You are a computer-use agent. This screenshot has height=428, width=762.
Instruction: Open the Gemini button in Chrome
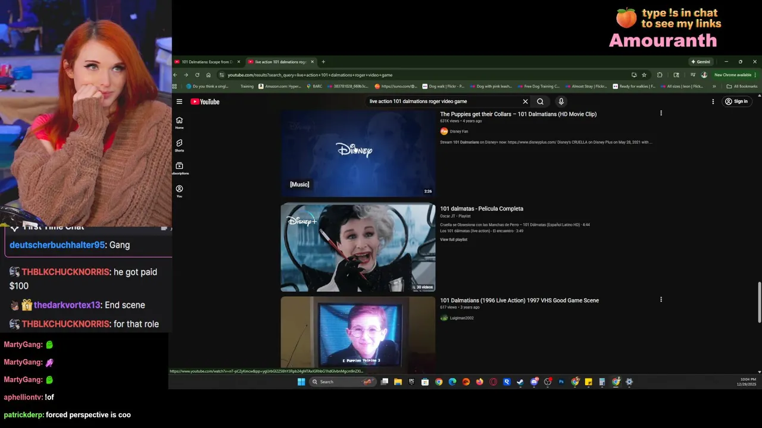(x=700, y=62)
